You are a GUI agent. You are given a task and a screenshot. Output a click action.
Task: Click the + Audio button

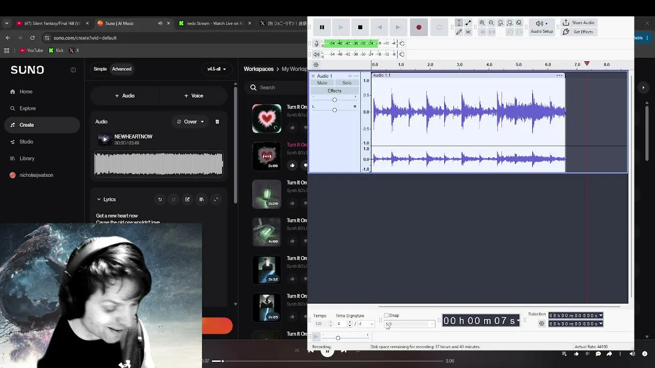[124, 96]
